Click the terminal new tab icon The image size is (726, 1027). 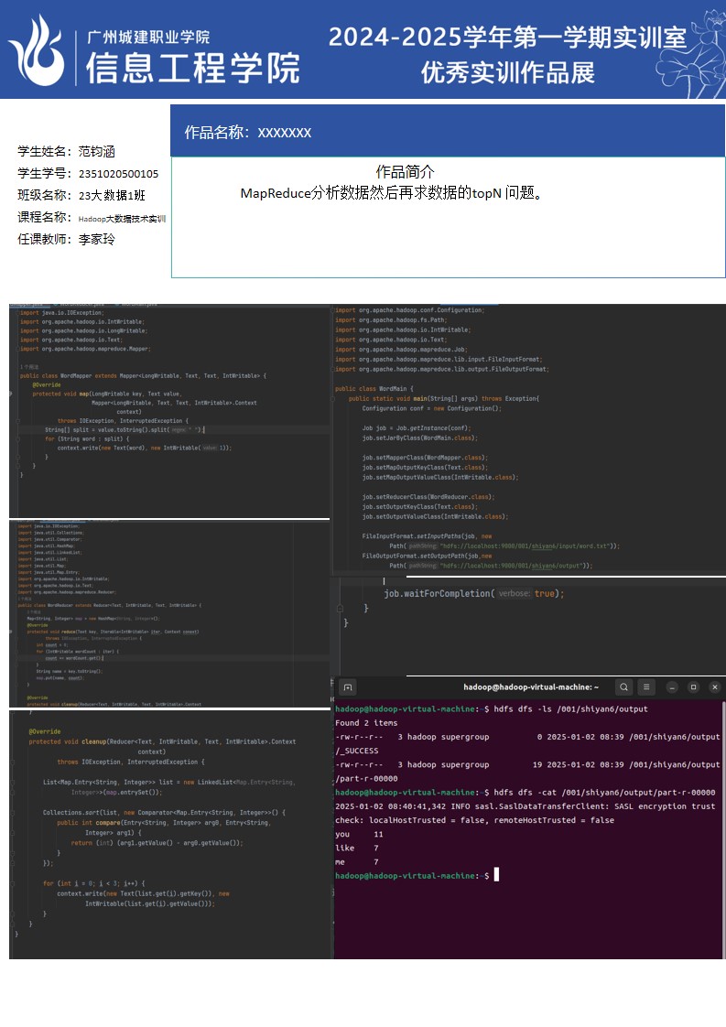point(347,687)
